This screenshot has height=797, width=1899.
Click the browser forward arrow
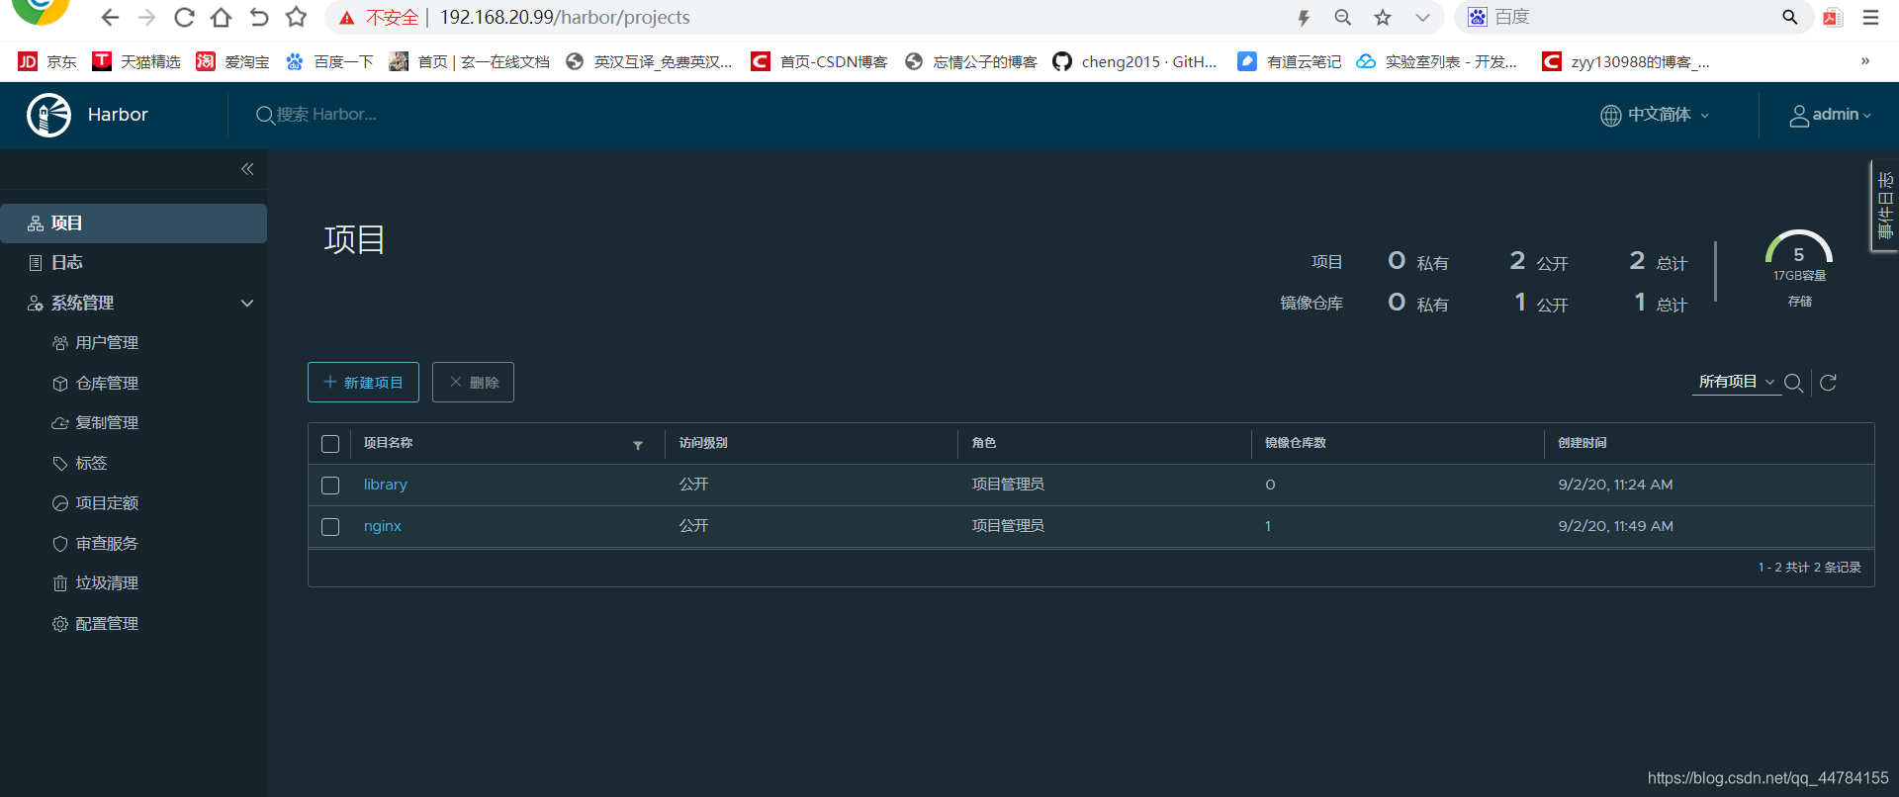(147, 18)
